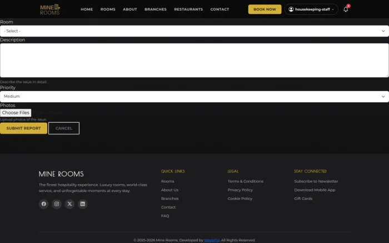Open the Gift Cards link

[303, 199]
